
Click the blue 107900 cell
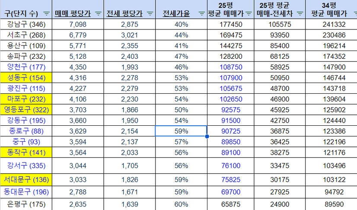point(231,78)
